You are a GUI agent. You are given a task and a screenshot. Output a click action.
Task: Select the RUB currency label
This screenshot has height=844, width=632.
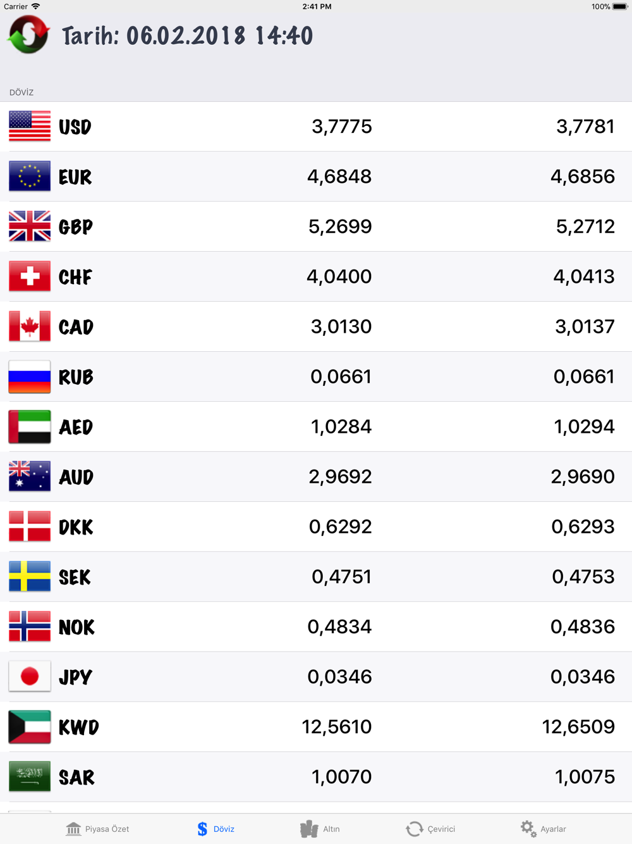[76, 377]
